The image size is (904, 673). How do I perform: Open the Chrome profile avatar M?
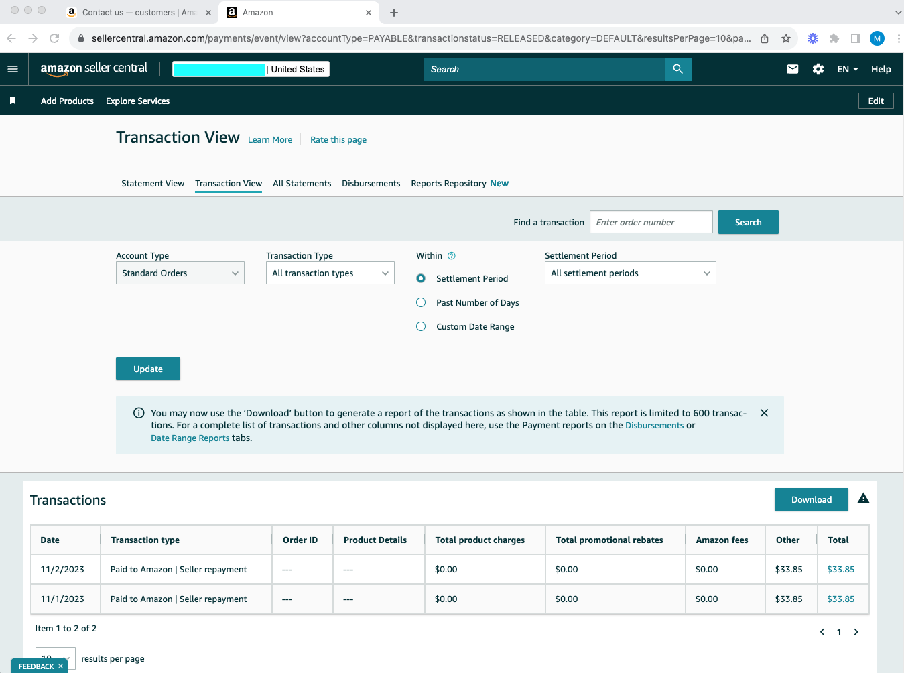[877, 38]
